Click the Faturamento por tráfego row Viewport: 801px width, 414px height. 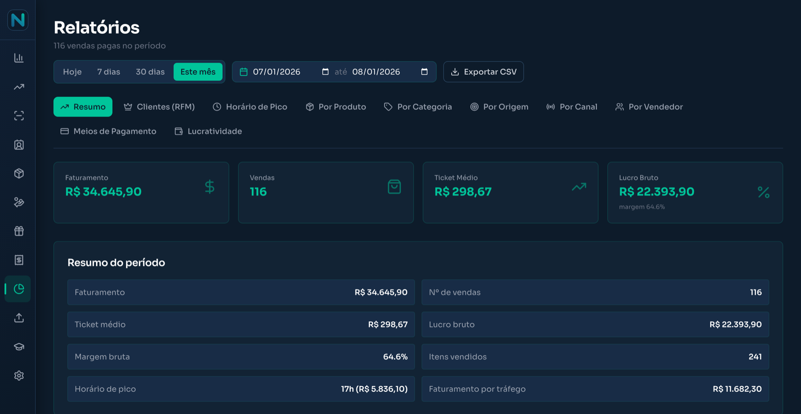coord(595,389)
